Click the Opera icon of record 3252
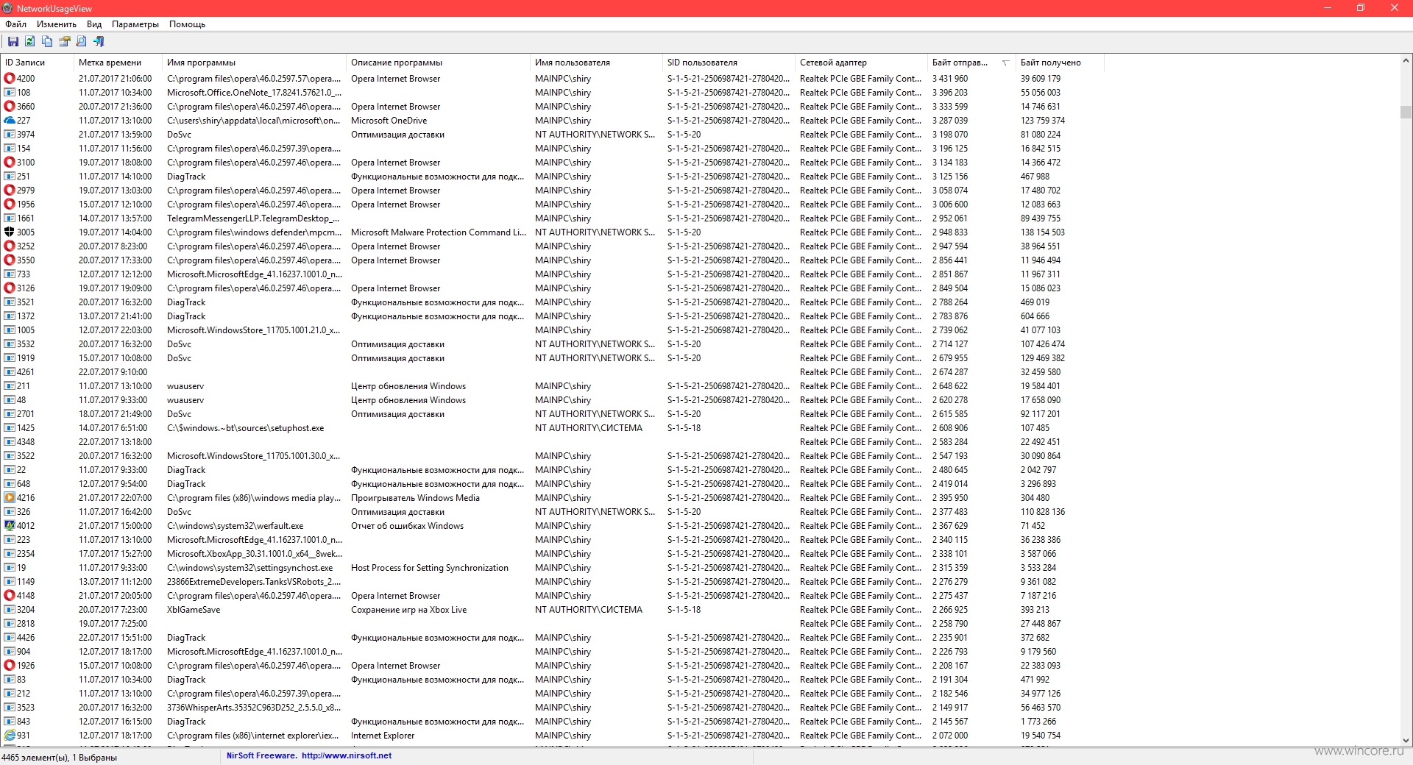1413x765 pixels. tap(10, 246)
